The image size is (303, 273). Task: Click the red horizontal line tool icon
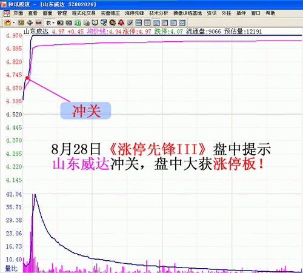click(39, 22)
